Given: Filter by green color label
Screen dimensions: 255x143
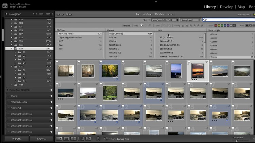Looking at the screenshot, I should 222,25.
